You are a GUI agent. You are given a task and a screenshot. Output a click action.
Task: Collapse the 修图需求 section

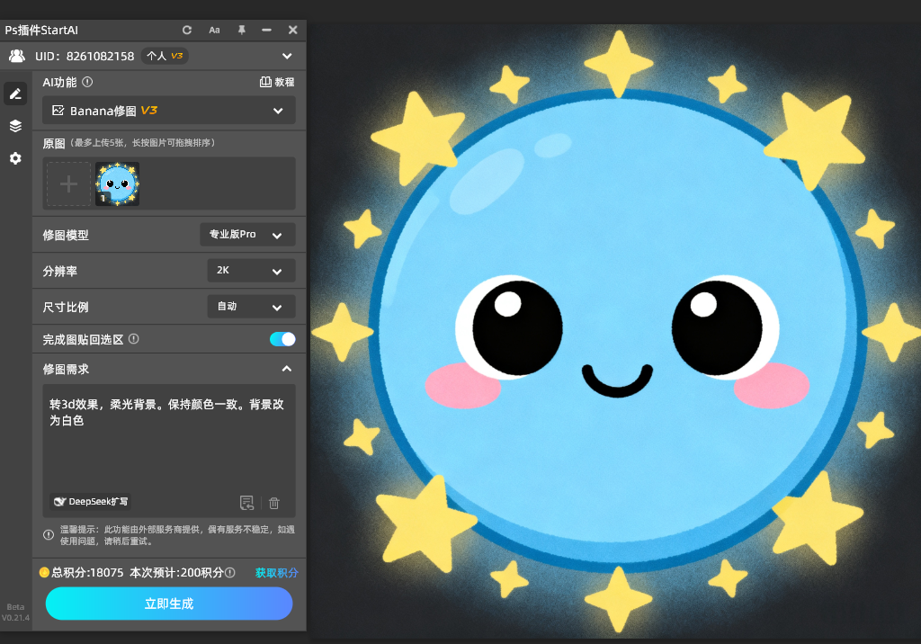(x=286, y=369)
